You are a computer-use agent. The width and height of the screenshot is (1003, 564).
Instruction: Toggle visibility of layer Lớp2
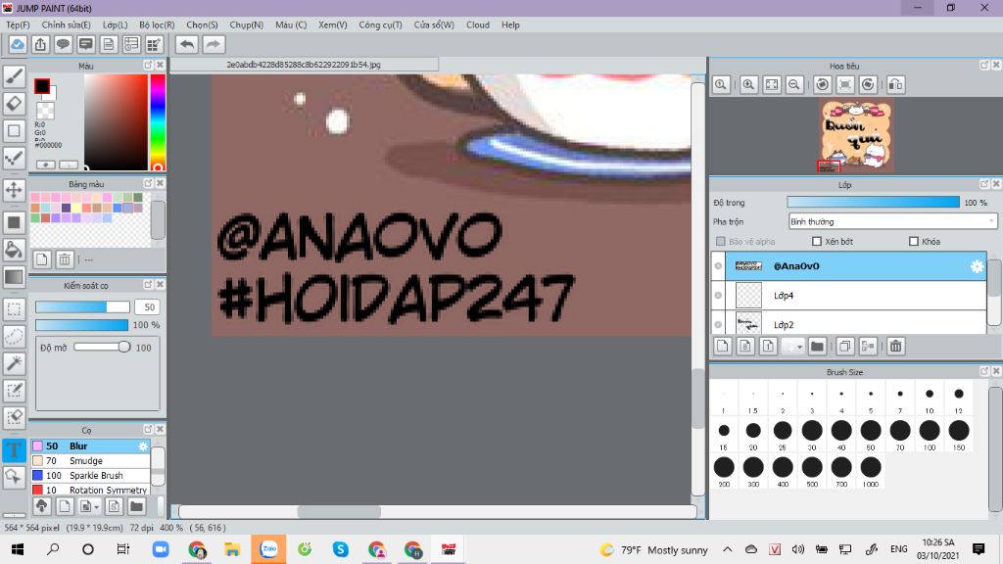(x=718, y=325)
